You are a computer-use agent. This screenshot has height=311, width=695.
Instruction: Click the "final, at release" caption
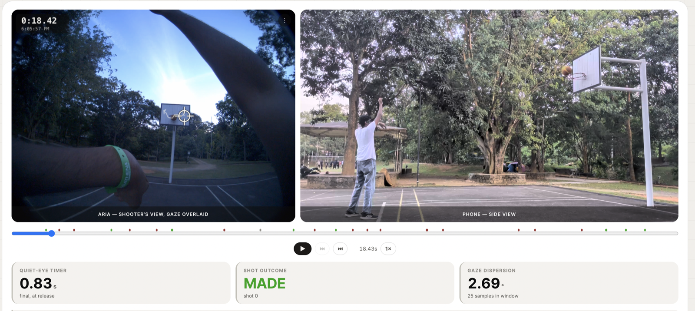tap(37, 296)
